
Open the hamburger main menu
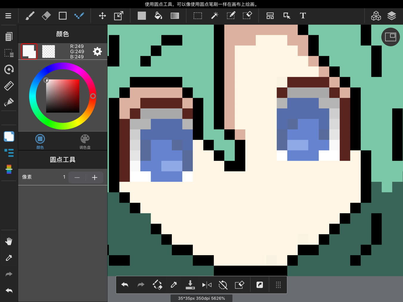click(x=8, y=16)
